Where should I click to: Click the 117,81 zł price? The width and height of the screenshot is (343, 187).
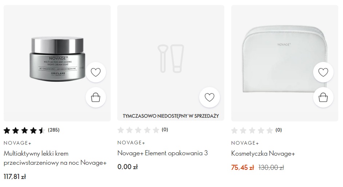tap(15, 176)
